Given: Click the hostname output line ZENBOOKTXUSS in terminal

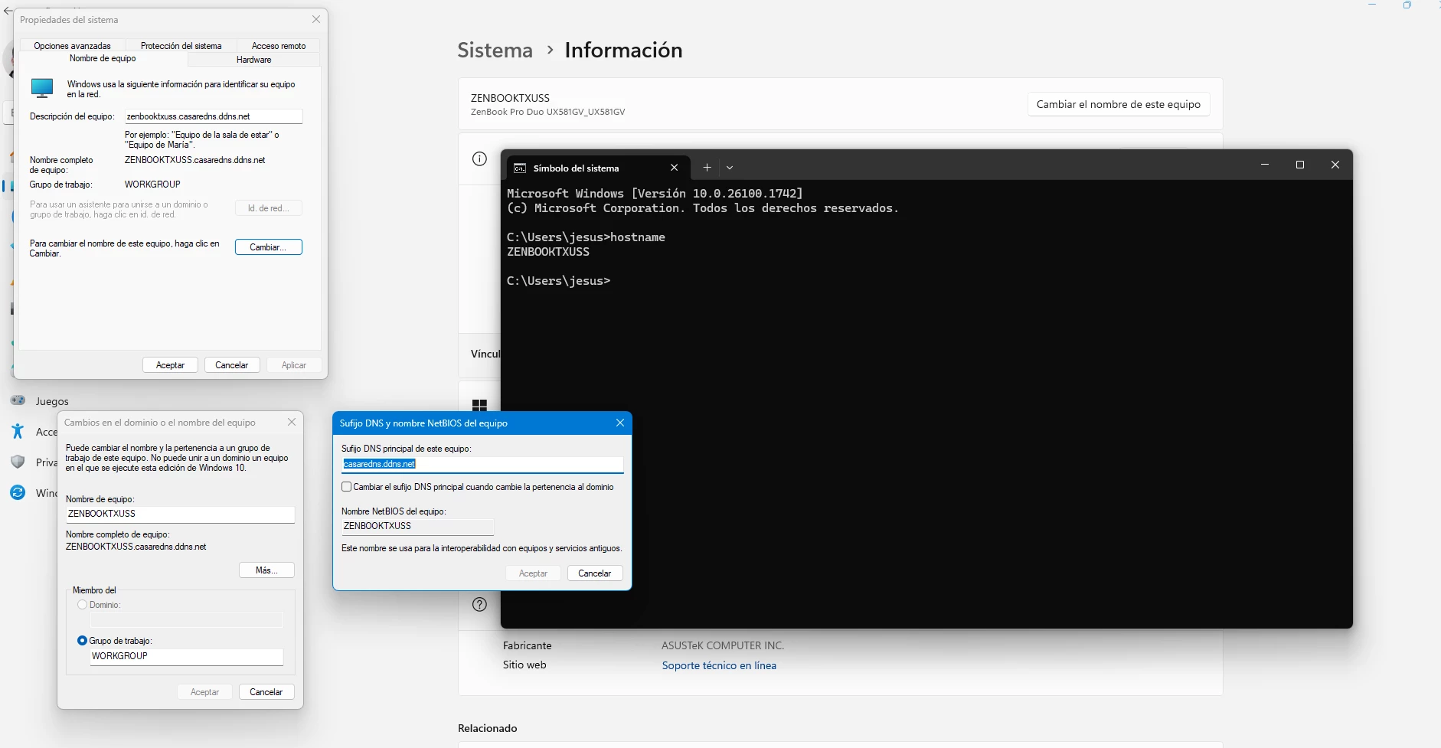Looking at the screenshot, I should [x=548, y=252].
